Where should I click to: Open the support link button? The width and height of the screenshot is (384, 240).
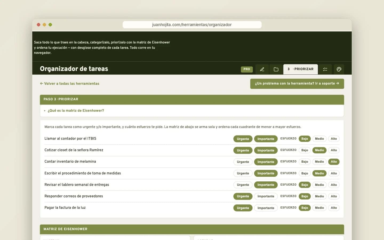point(297,83)
